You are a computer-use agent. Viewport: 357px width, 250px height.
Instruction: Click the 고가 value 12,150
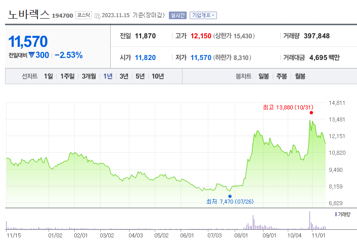[201, 36]
